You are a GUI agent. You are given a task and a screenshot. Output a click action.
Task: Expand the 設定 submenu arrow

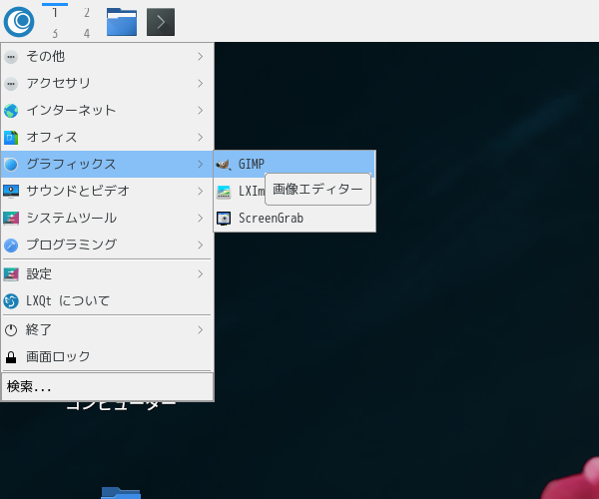click(x=201, y=274)
